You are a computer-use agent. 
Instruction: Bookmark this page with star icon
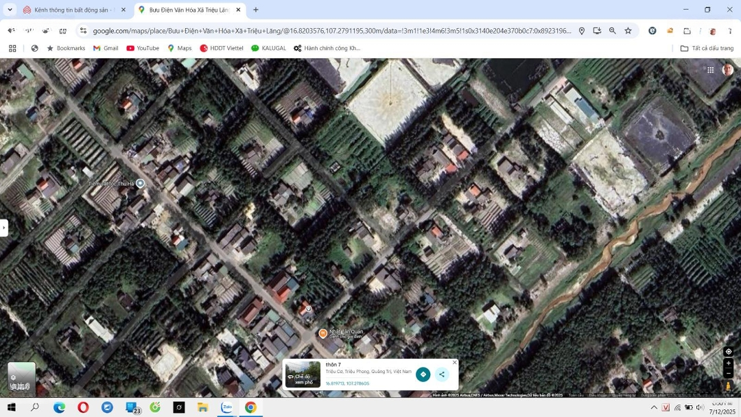click(628, 31)
